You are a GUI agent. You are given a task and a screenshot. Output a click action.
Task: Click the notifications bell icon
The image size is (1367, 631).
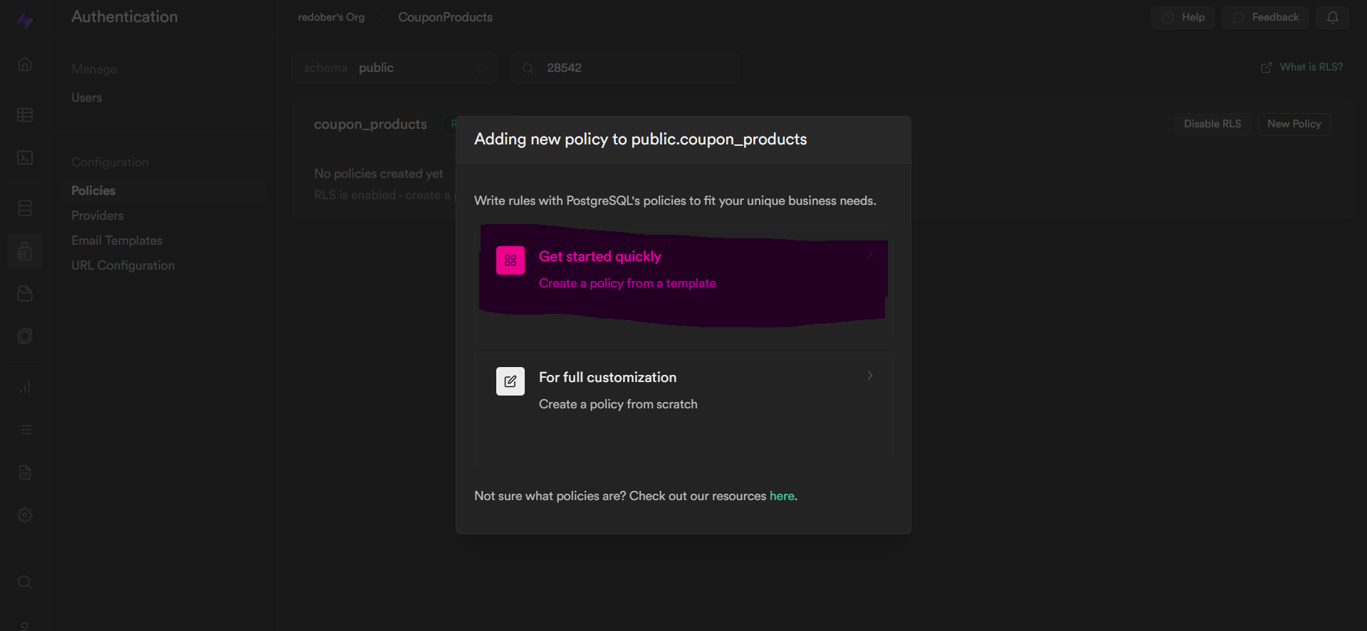pos(1332,18)
